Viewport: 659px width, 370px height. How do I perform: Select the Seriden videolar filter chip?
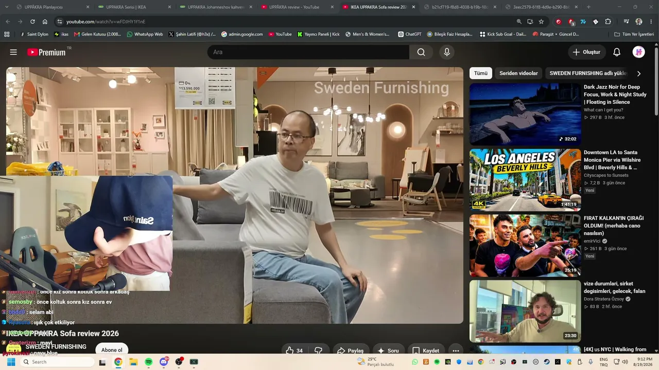click(518, 73)
